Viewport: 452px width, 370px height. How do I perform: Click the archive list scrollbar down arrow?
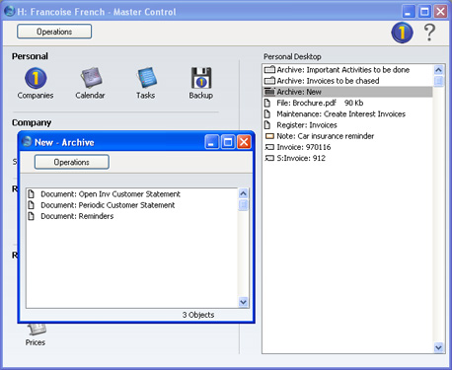pyautogui.click(x=243, y=302)
